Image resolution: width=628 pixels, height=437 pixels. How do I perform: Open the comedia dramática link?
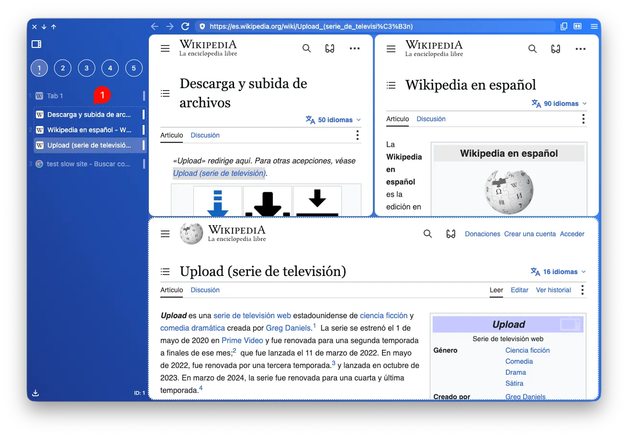[192, 328]
